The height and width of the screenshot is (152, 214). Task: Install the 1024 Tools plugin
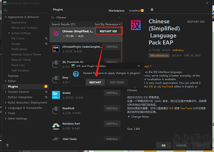click(112, 138)
